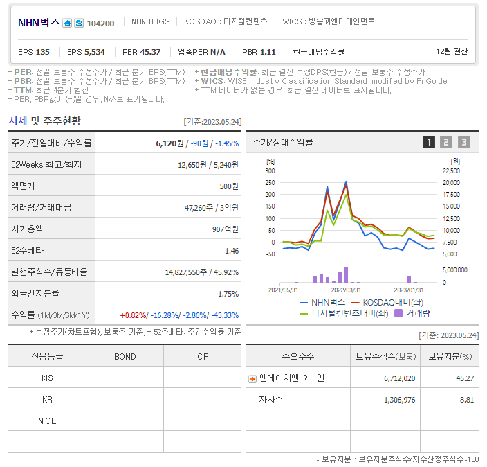
Task: Click the 52주베타 1.46 value
Action: pyautogui.click(x=232, y=251)
